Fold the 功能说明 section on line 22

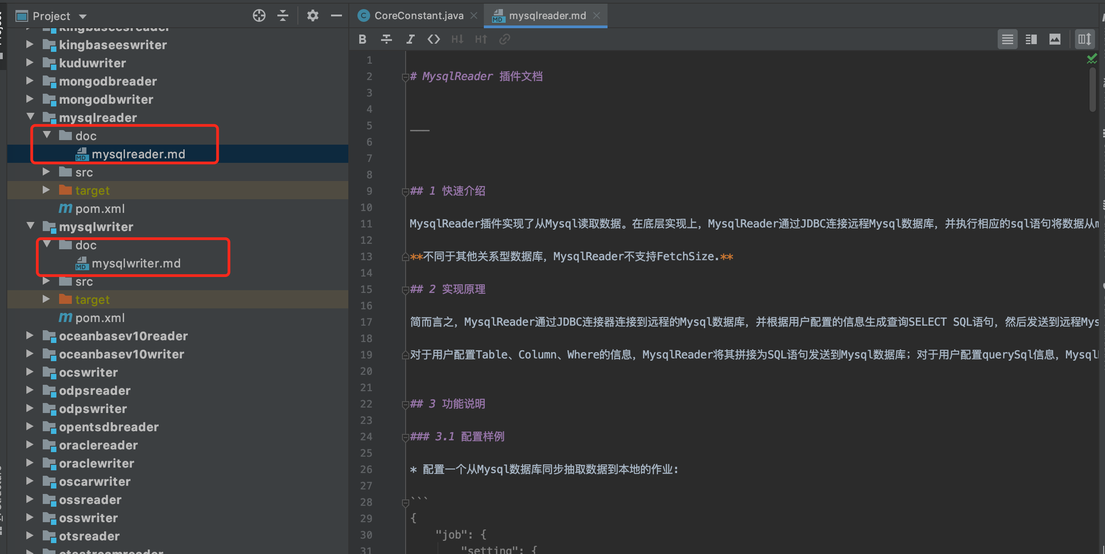[x=405, y=405]
